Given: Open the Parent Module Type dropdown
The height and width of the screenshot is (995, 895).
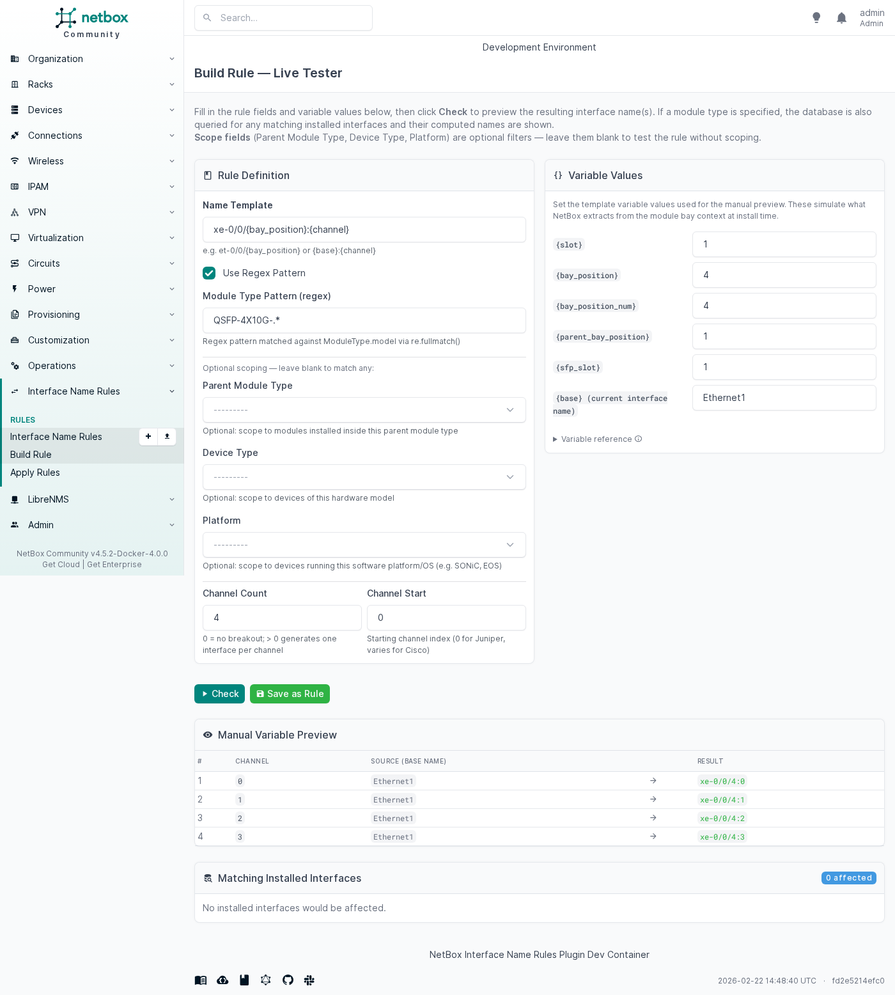Looking at the screenshot, I should click(364, 410).
